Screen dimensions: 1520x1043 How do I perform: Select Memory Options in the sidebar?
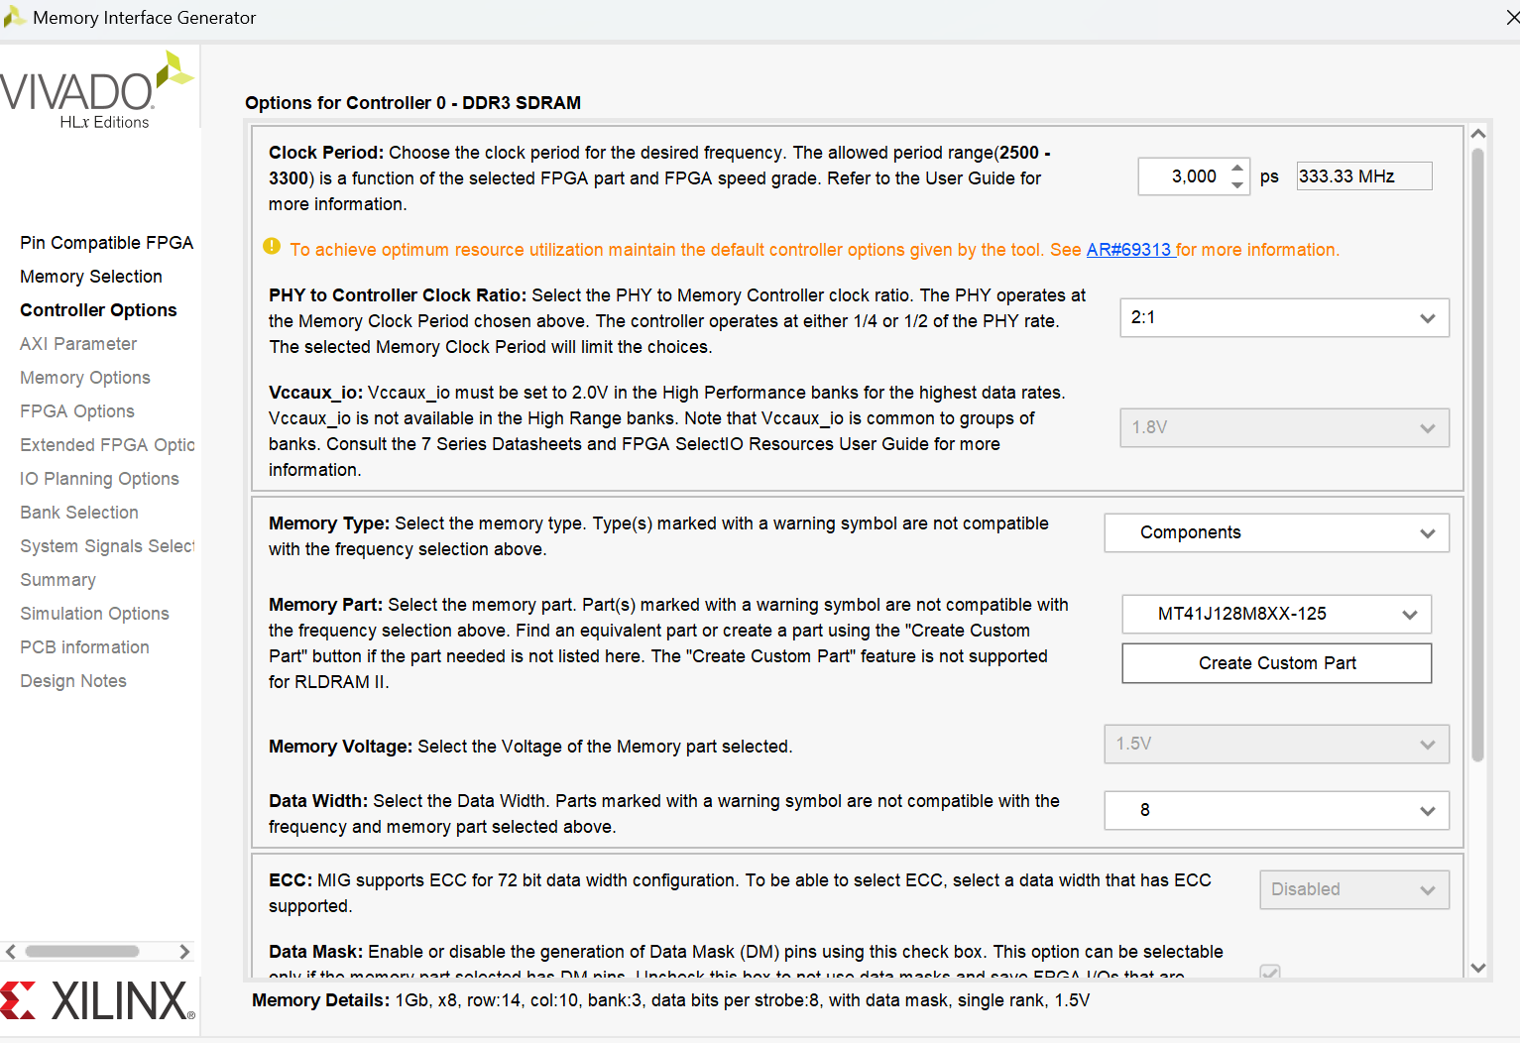point(85,378)
